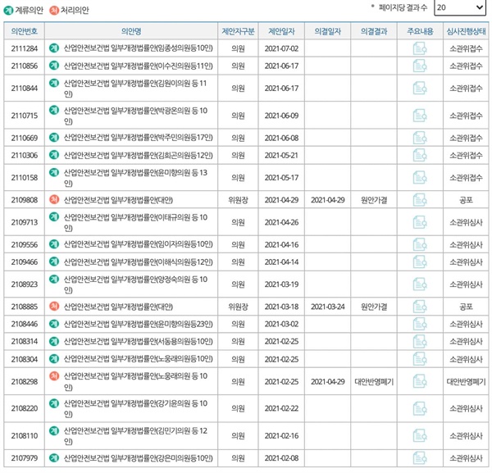Open bill by 양정숙의원 등 10인

point(135,284)
